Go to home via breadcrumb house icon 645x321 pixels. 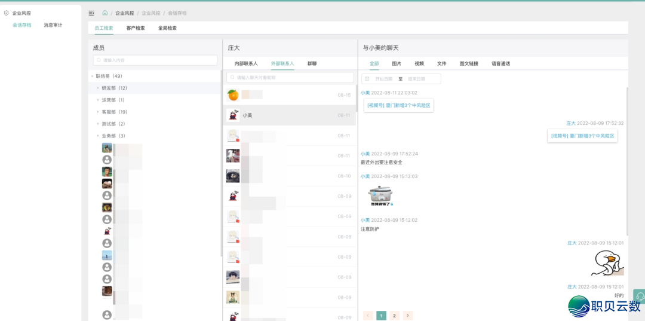click(x=105, y=13)
